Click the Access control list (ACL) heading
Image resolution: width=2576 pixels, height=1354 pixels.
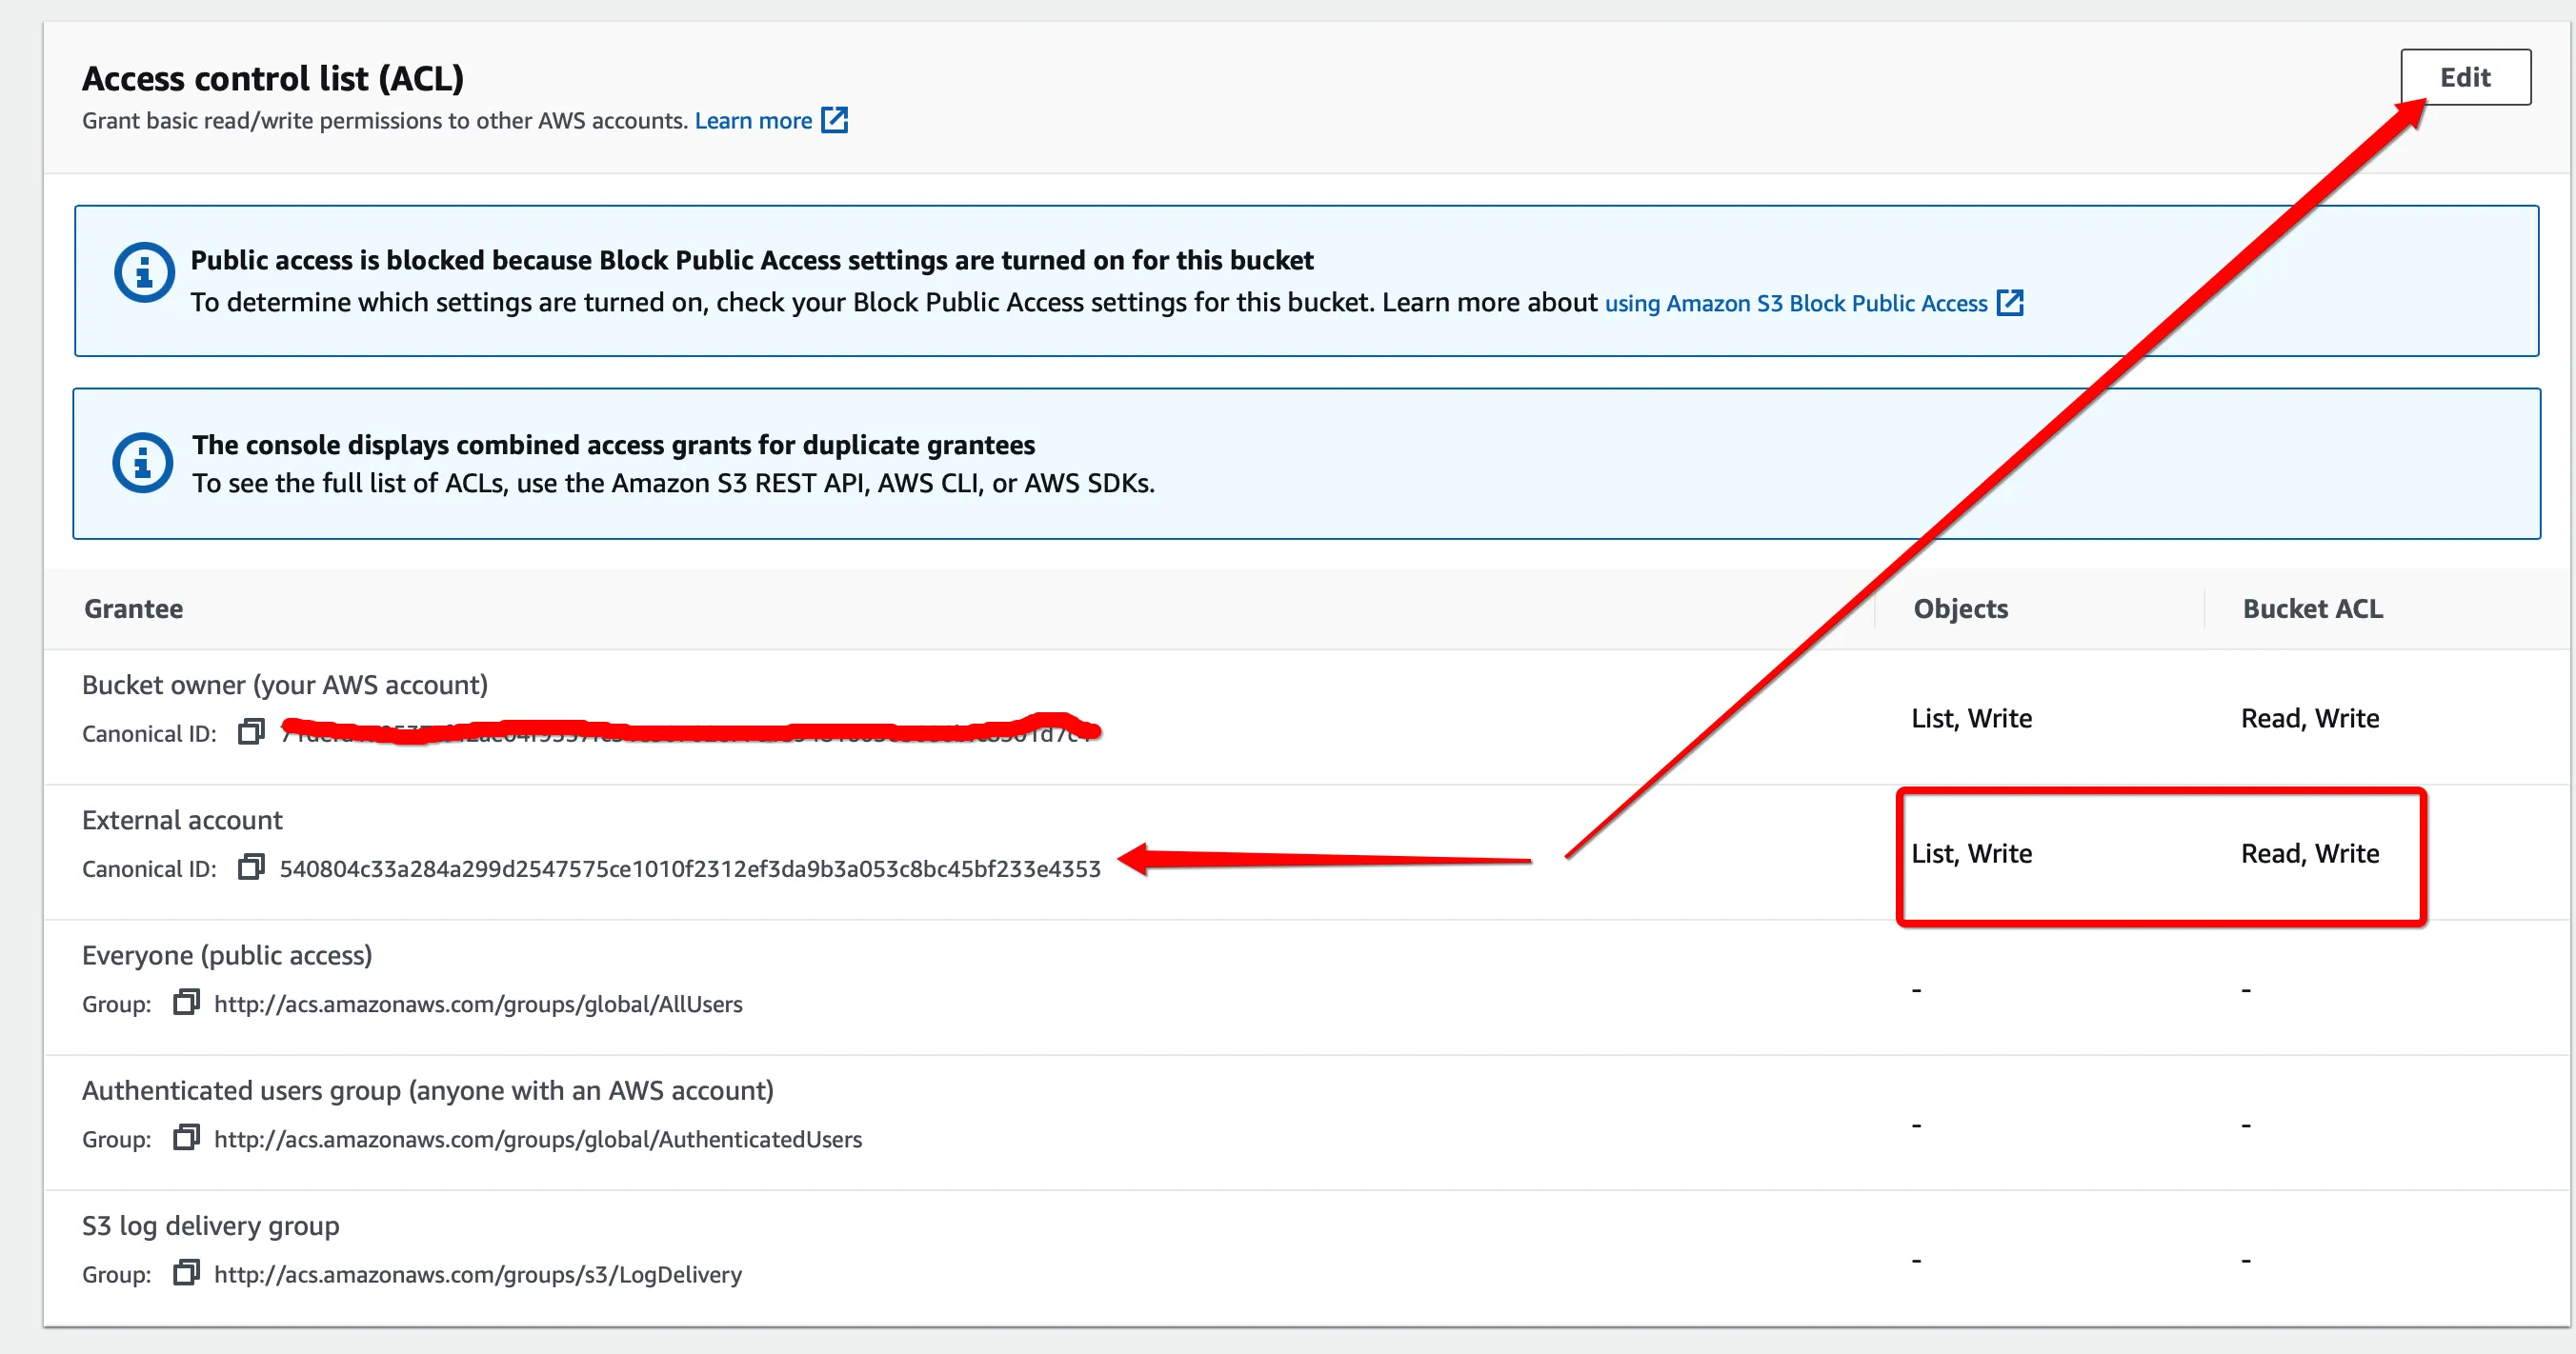272,78
